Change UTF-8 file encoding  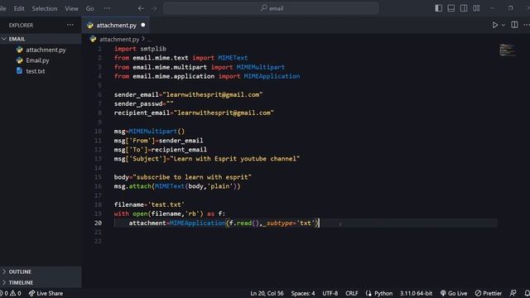[x=330, y=293]
